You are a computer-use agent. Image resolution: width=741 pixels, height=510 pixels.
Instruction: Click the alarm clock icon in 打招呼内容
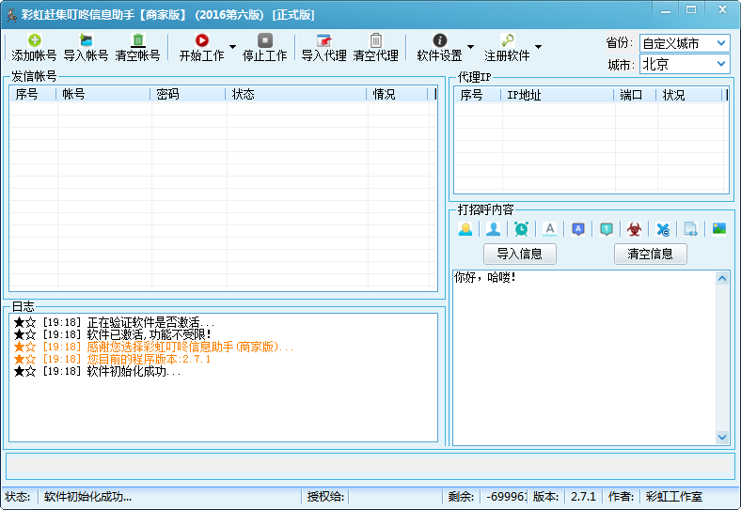[521, 228]
